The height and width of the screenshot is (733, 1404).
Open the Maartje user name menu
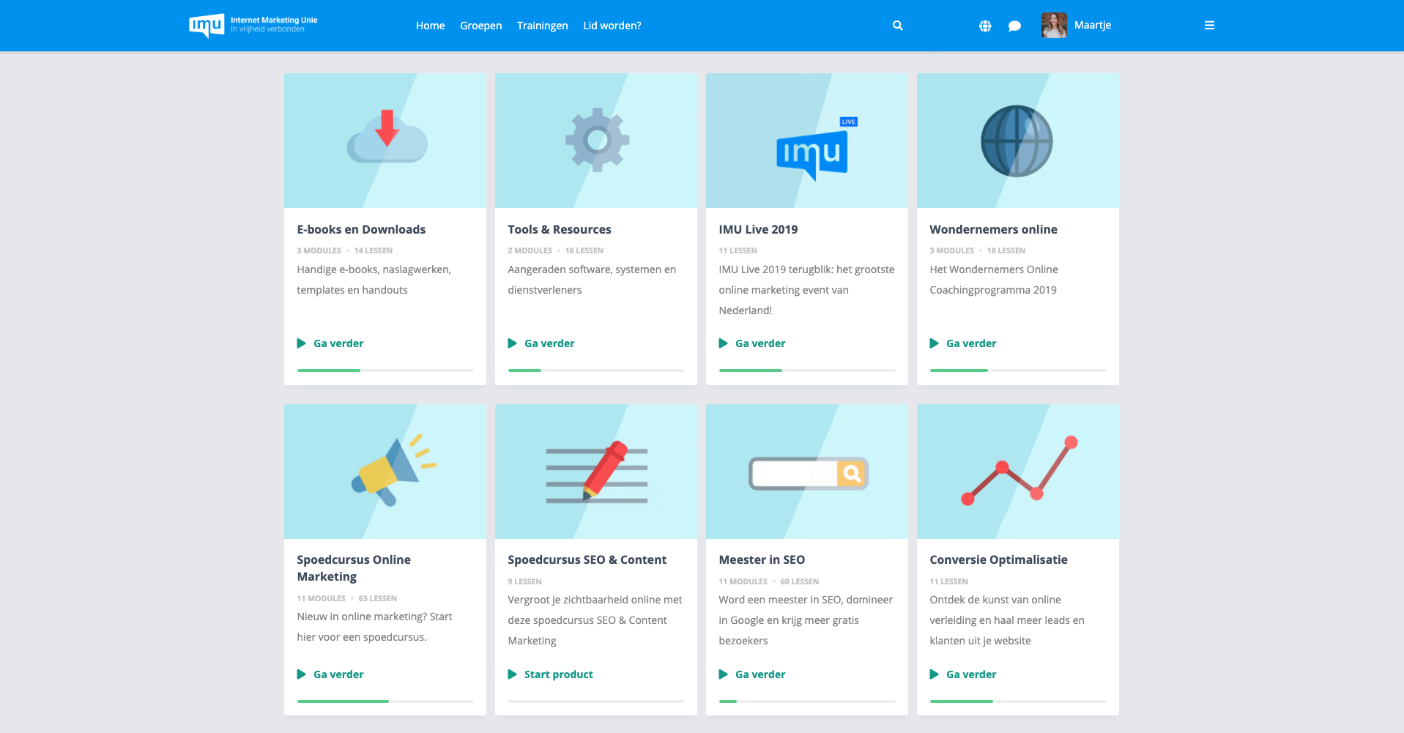1092,25
